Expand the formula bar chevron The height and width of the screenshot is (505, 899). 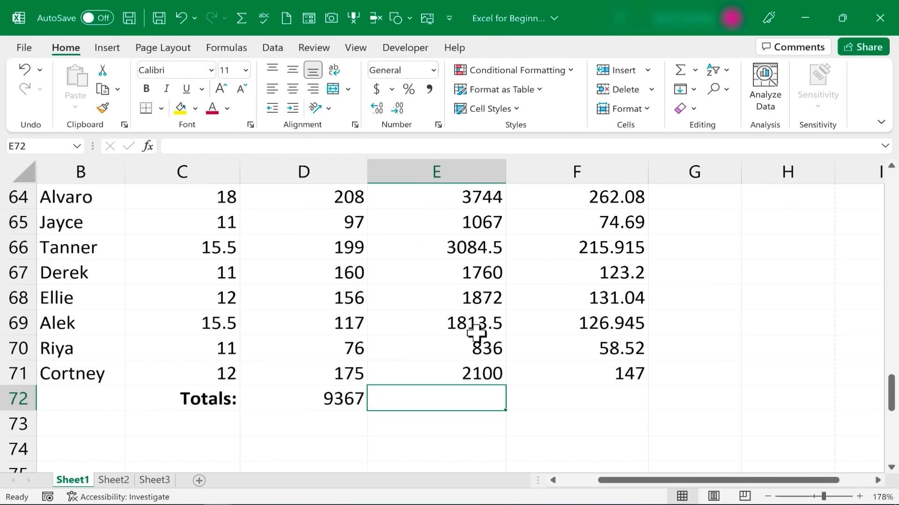coord(885,146)
